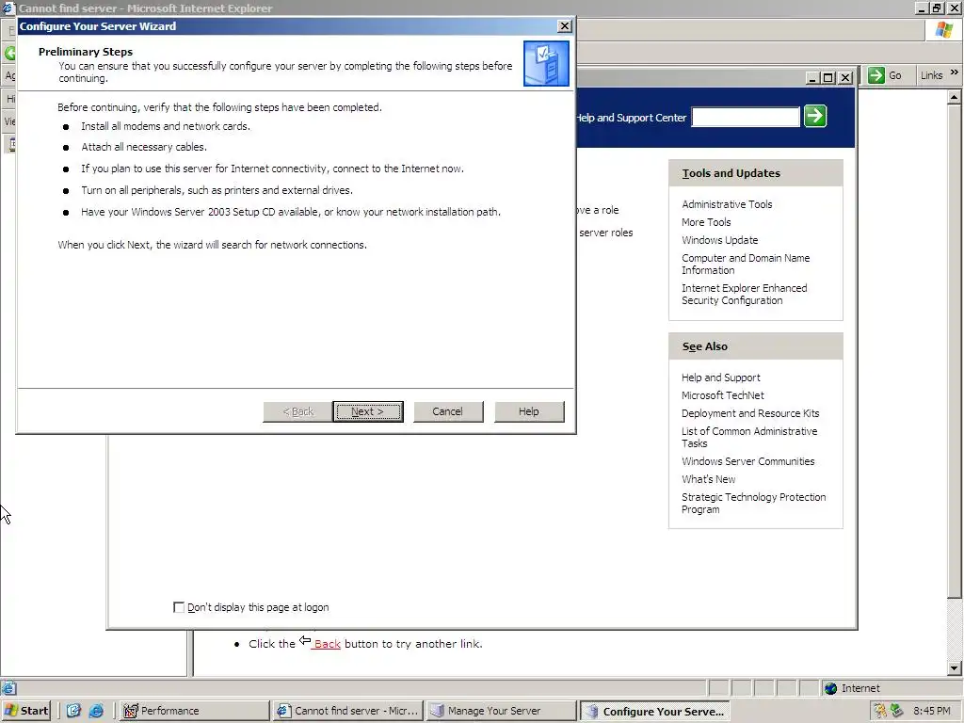964x723 pixels.
Task: Open Microsoft TechNet link
Action: [x=722, y=395]
